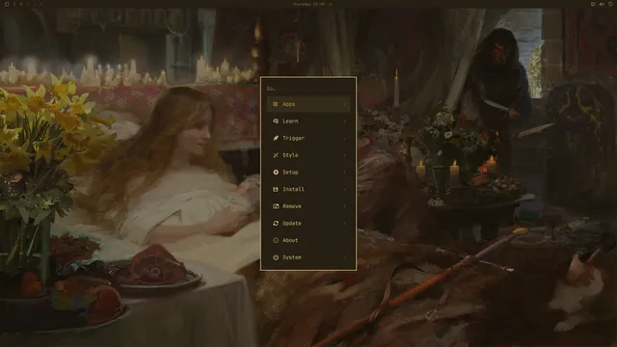Expand the Learn submenu chevron
617x347 pixels.
[345, 121]
